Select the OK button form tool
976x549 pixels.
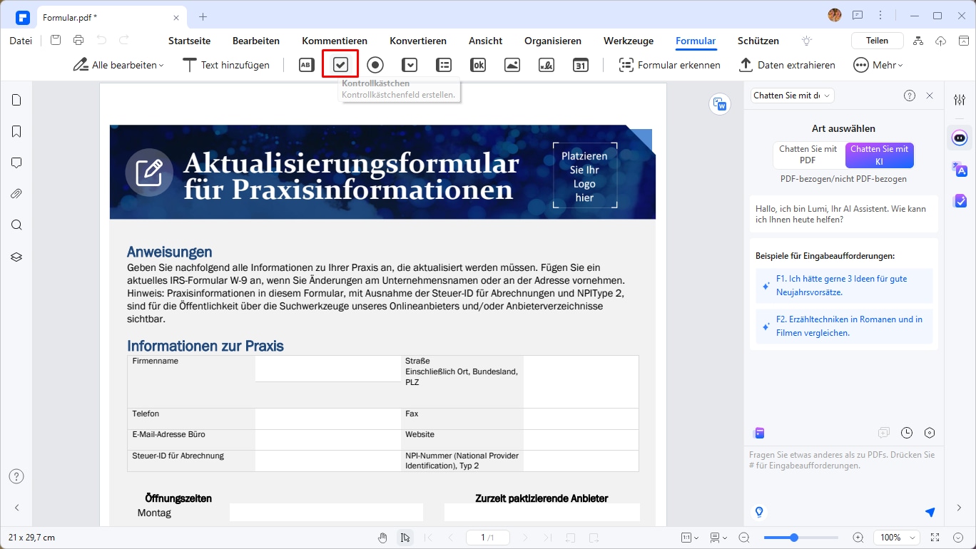(x=478, y=65)
